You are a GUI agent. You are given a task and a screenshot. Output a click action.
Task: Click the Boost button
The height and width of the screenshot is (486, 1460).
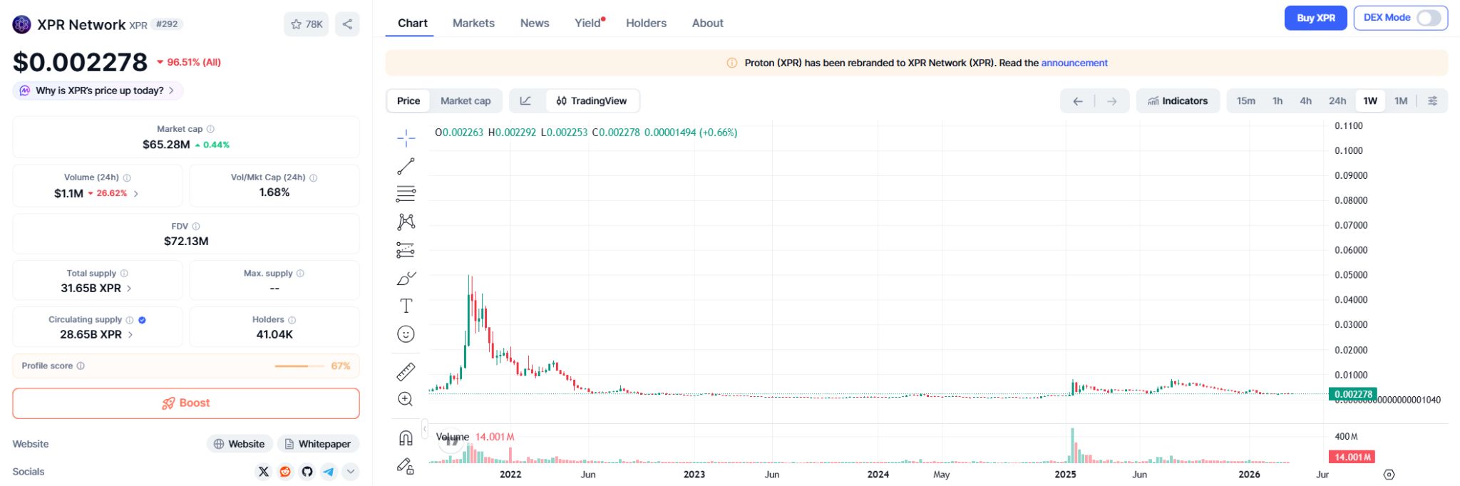[186, 403]
